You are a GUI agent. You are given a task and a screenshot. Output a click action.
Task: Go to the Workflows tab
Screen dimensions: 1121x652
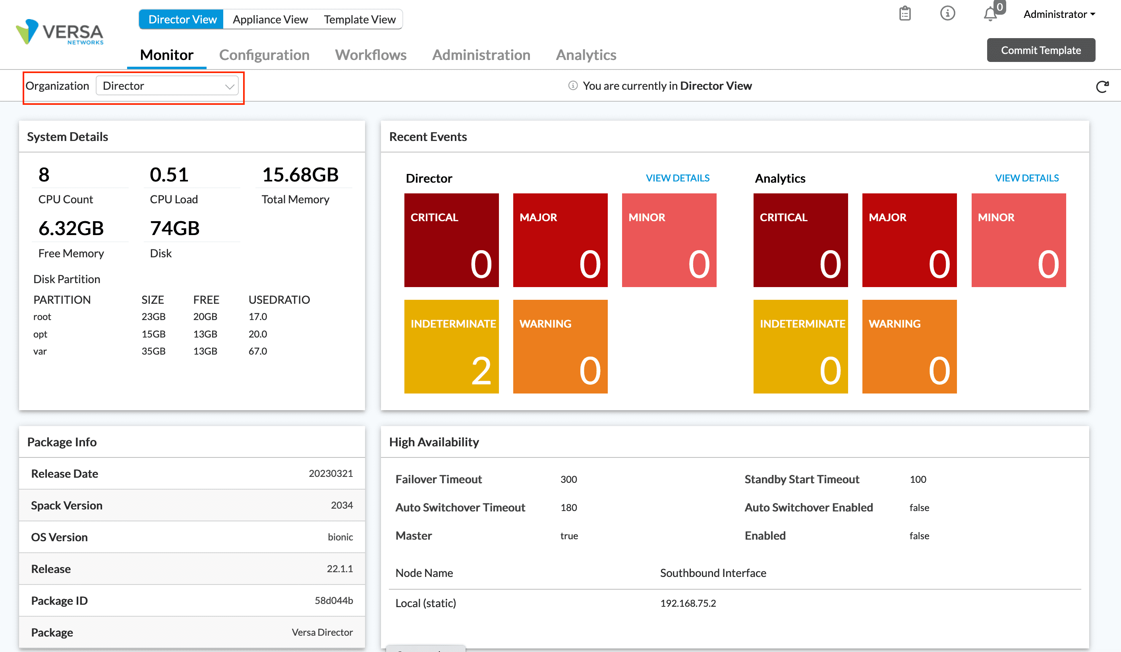click(371, 55)
